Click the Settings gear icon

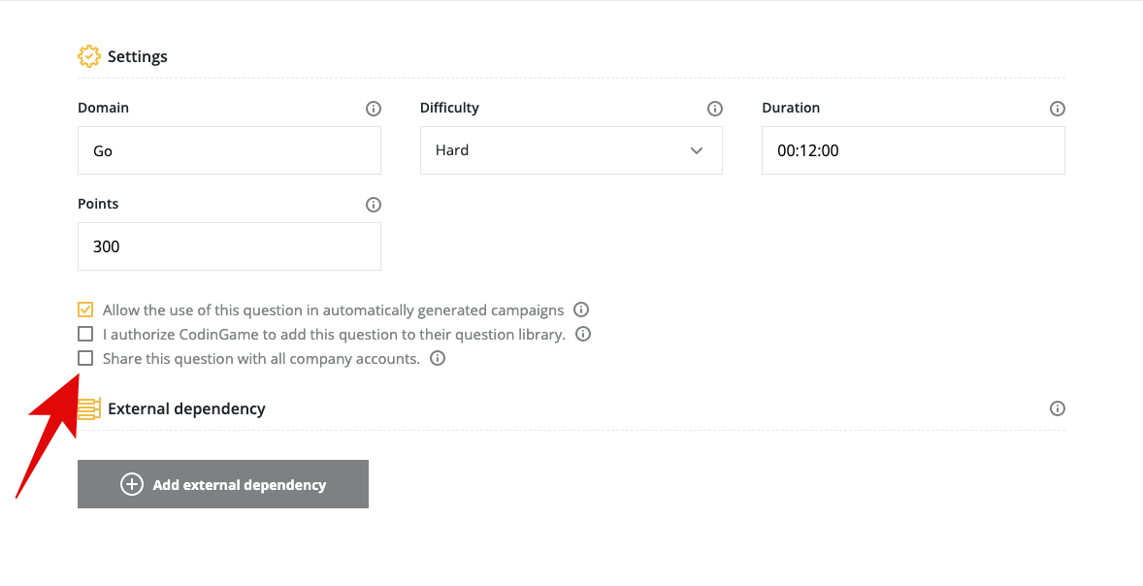pos(89,56)
